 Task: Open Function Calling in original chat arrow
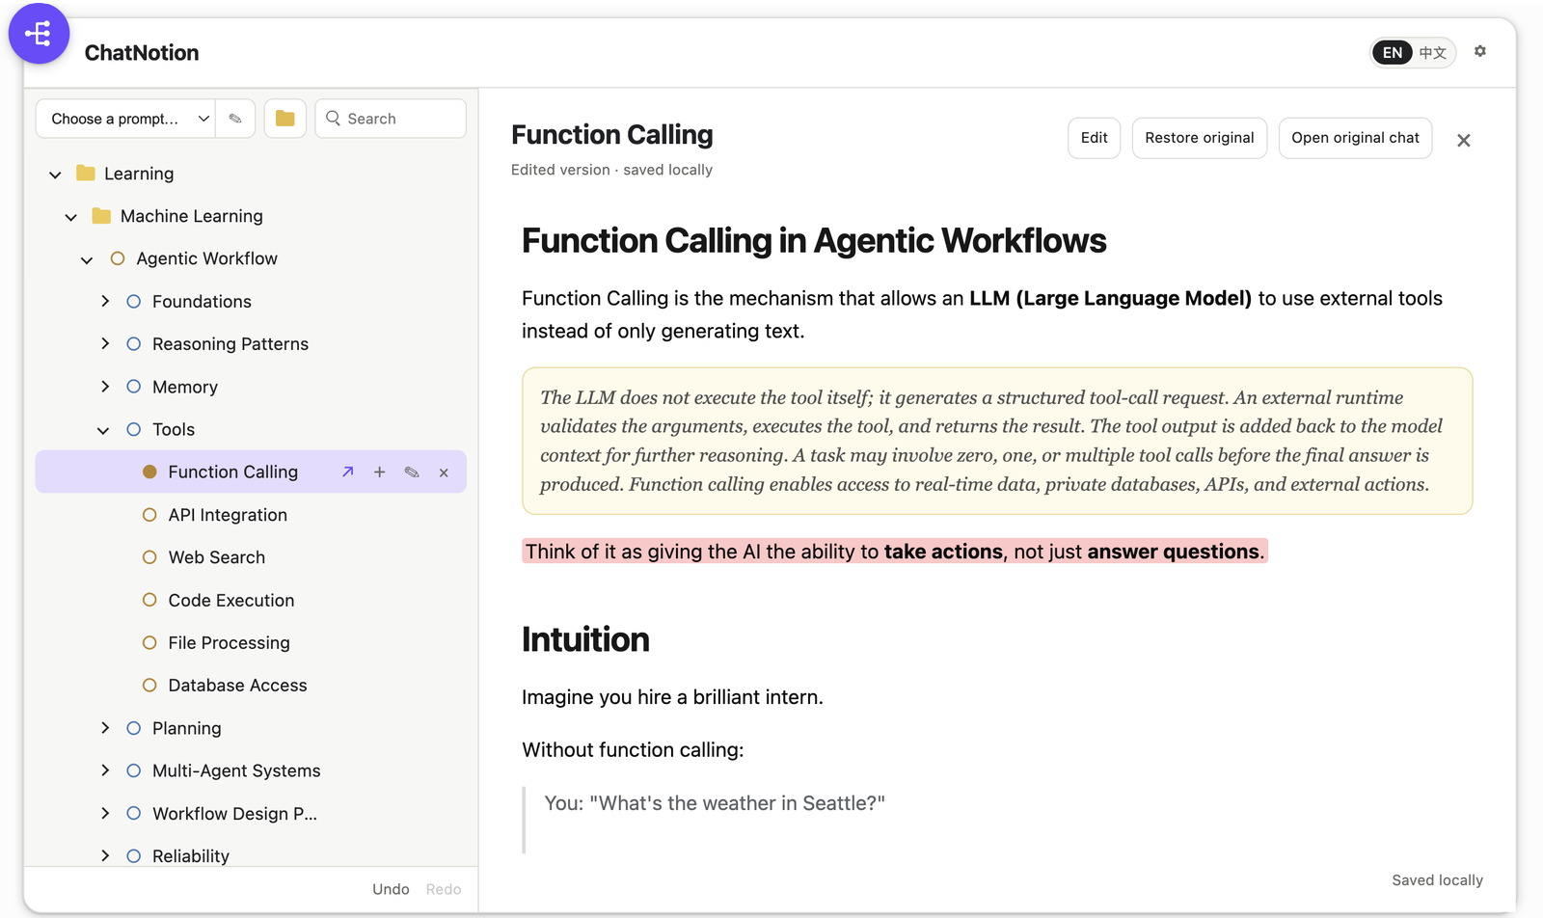tap(348, 472)
